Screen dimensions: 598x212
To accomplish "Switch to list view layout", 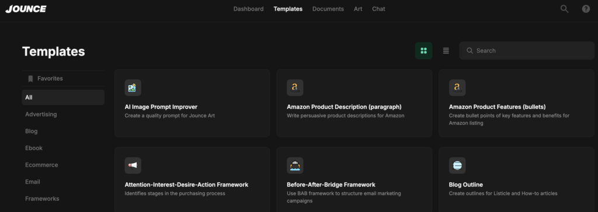I will pyautogui.click(x=446, y=51).
